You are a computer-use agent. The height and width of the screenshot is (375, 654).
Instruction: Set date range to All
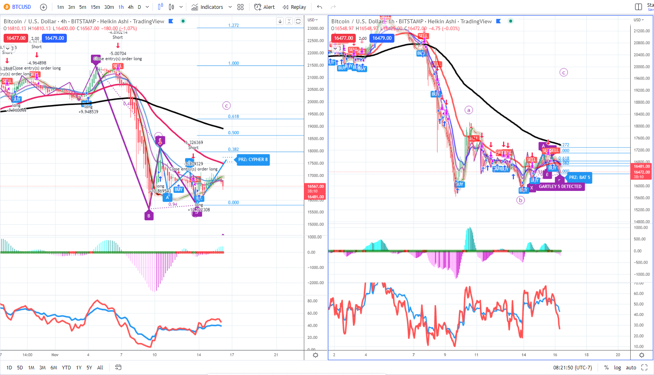click(100, 367)
